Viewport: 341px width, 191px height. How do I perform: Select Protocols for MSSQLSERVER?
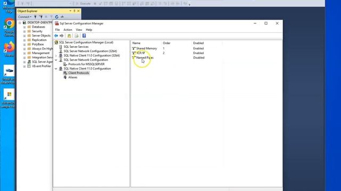[x=86, y=64]
